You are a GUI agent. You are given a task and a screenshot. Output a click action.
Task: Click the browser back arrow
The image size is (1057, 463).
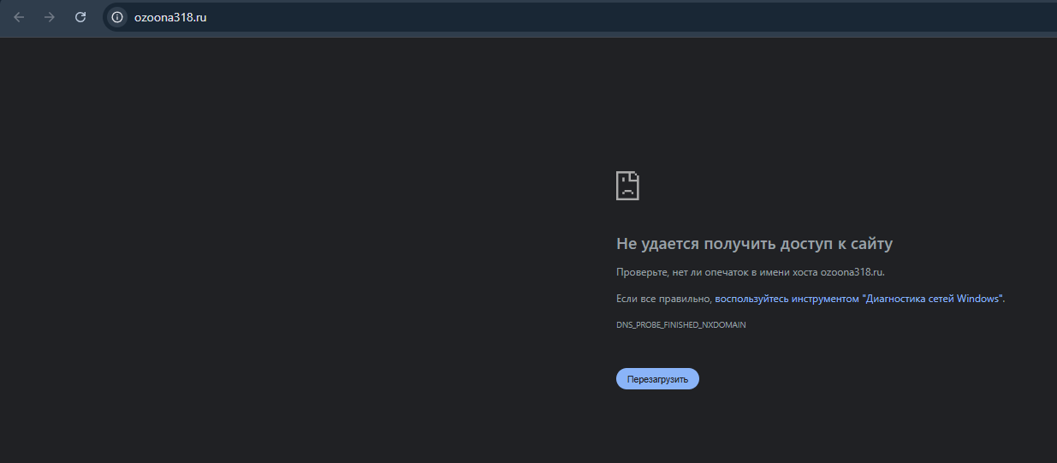tap(19, 17)
